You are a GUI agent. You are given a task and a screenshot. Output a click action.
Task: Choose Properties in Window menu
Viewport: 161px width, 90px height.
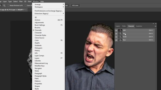49,84
